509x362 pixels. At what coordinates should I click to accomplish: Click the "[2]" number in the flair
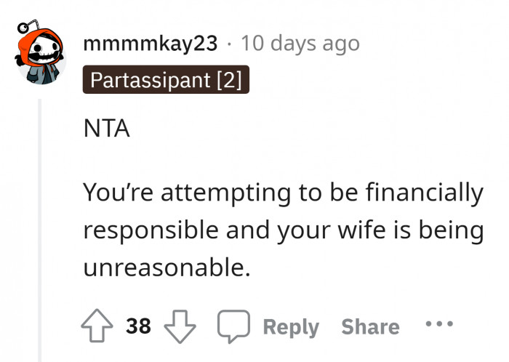[228, 80]
